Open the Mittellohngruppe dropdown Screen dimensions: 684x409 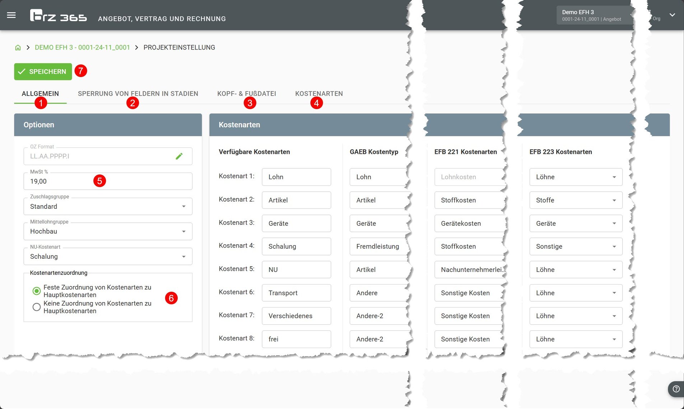[x=108, y=231]
